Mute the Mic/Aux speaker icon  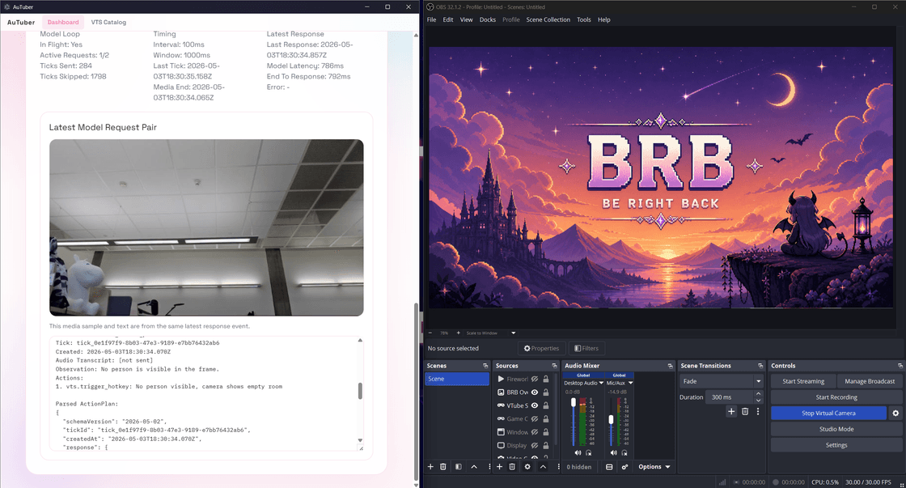(x=614, y=452)
